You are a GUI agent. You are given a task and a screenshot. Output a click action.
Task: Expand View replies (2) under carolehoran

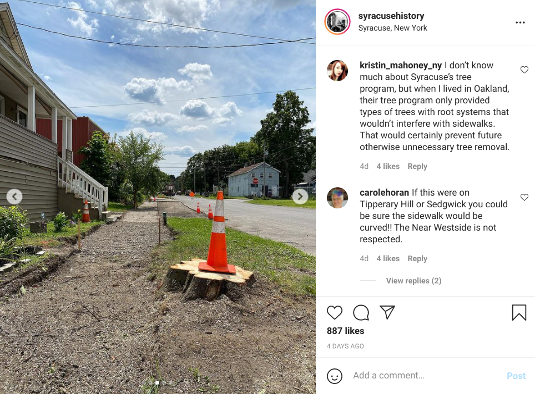[413, 281]
